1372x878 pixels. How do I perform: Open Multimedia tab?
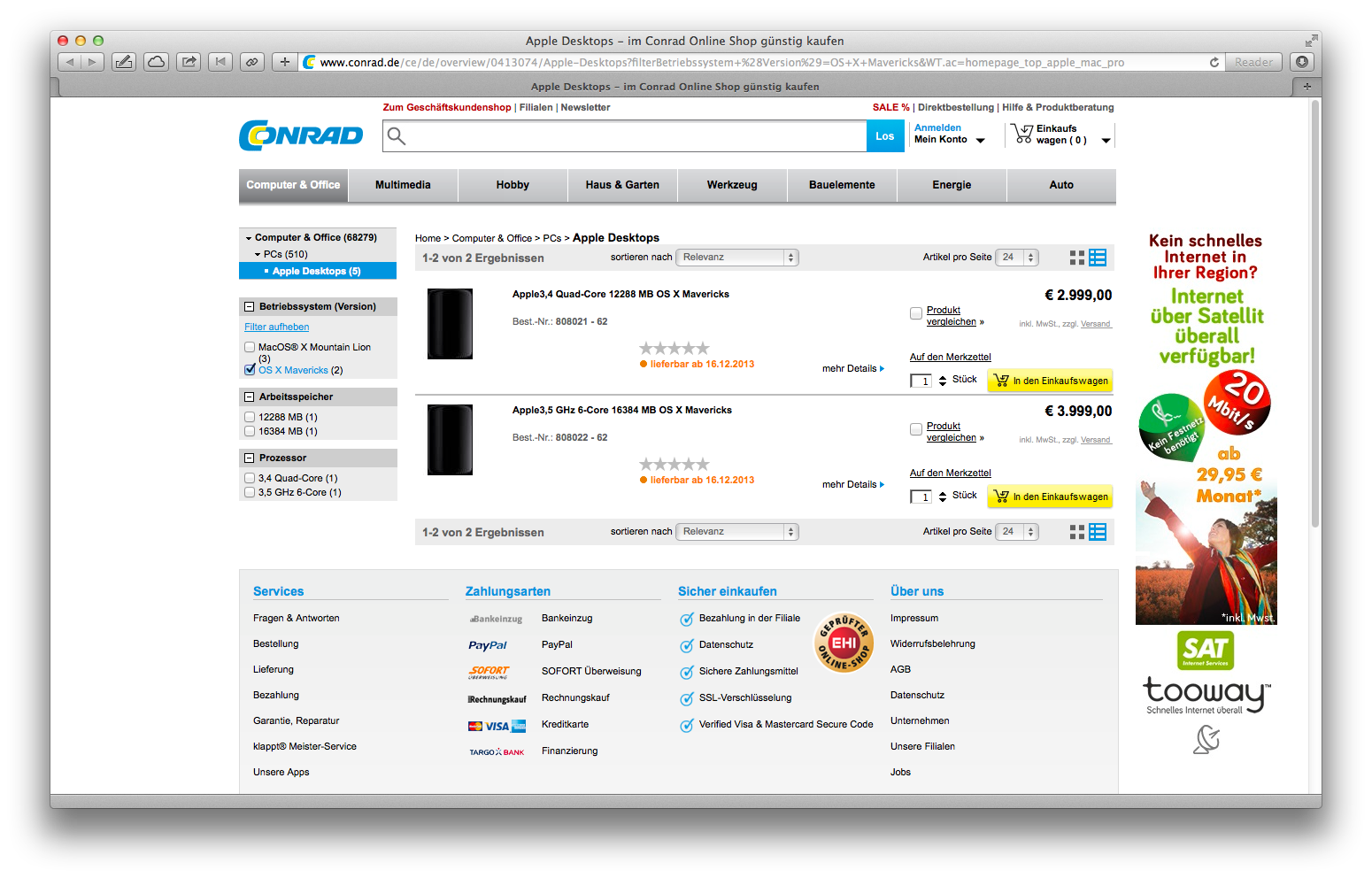403,185
